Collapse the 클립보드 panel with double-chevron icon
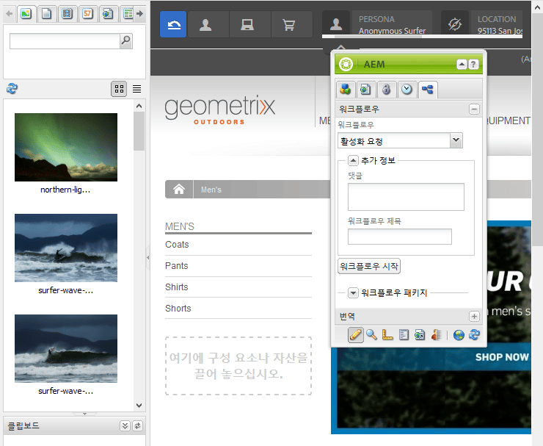The height and width of the screenshot is (446, 543). 125,425
